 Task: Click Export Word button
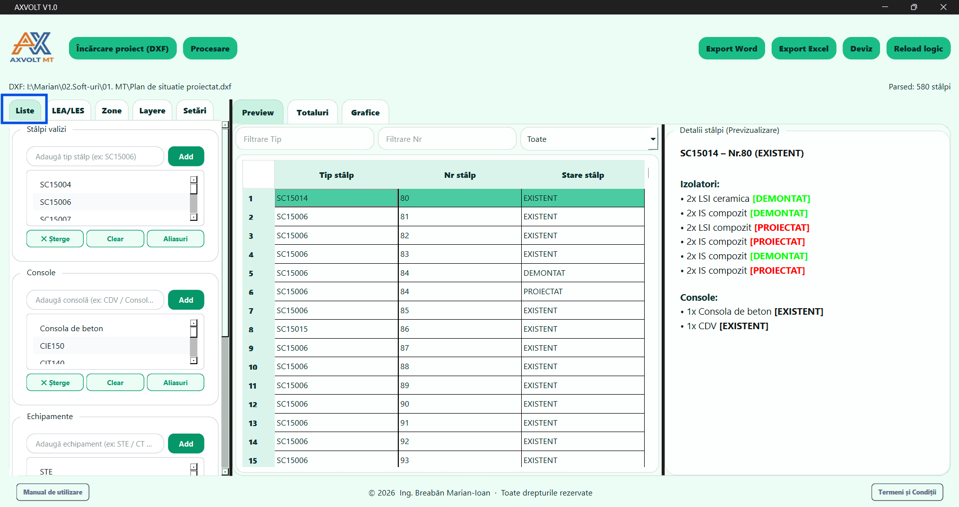point(732,48)
